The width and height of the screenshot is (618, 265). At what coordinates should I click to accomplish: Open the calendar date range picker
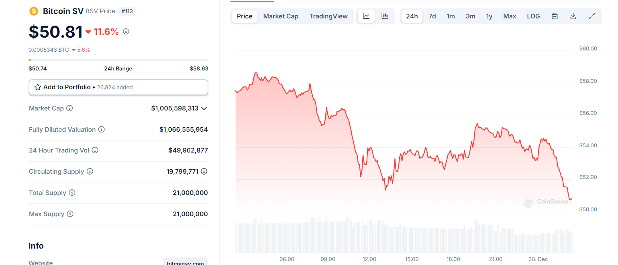tap(555, 16)
